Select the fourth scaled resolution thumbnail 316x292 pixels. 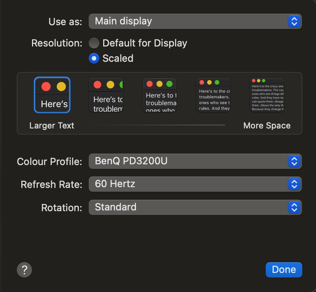point(213,95)
